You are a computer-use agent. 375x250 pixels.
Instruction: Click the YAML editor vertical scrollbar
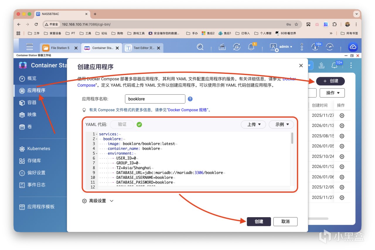pyautogui.click(x=292, y=138)
